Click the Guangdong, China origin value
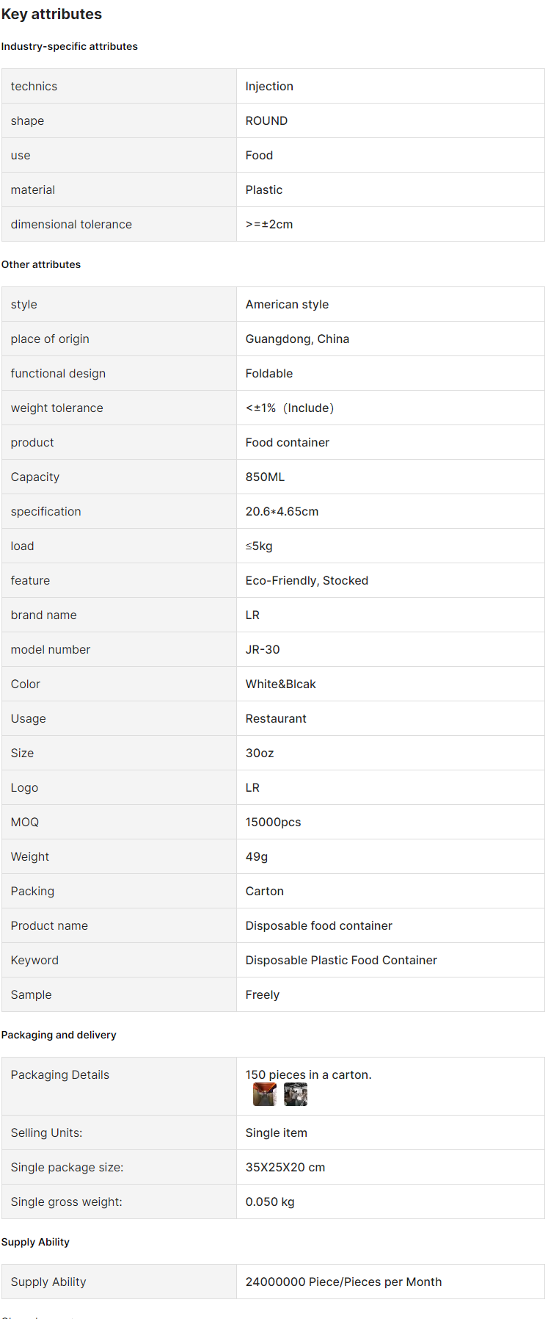The width and height of the screenshot is (548, 1319). click(x=297, y=339)
